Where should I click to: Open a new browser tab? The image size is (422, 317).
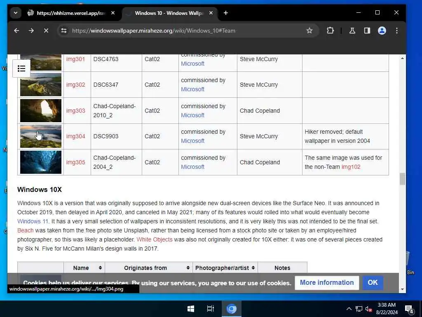coord(226,13)
